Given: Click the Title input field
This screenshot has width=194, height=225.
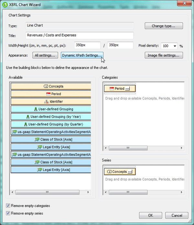Looking at the screenshot, I should click(80, 35).
